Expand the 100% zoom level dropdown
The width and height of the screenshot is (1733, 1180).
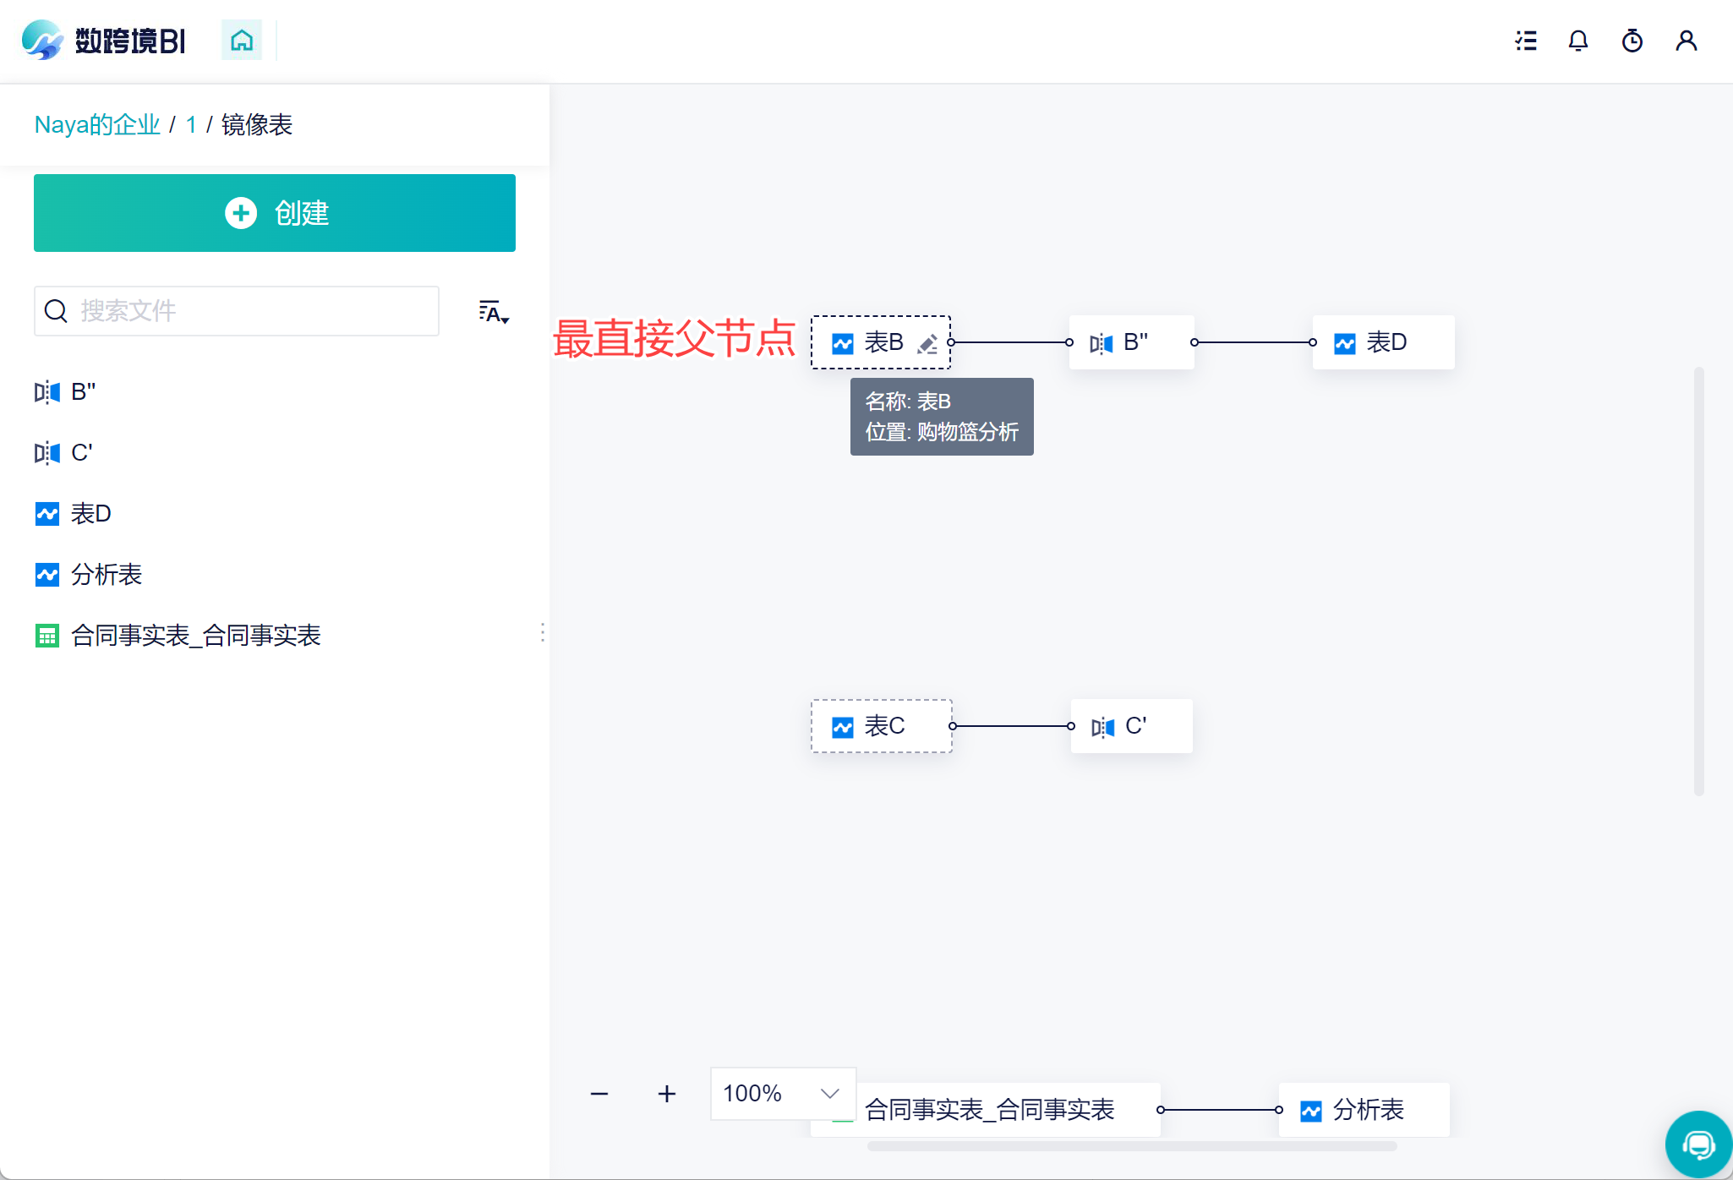[x=783, y=1094]
